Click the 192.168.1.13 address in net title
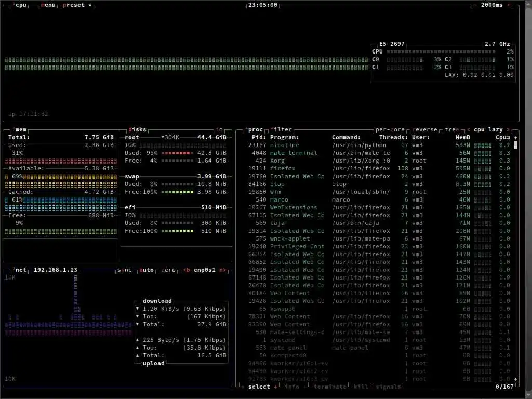532x399 pixels. 55,270
